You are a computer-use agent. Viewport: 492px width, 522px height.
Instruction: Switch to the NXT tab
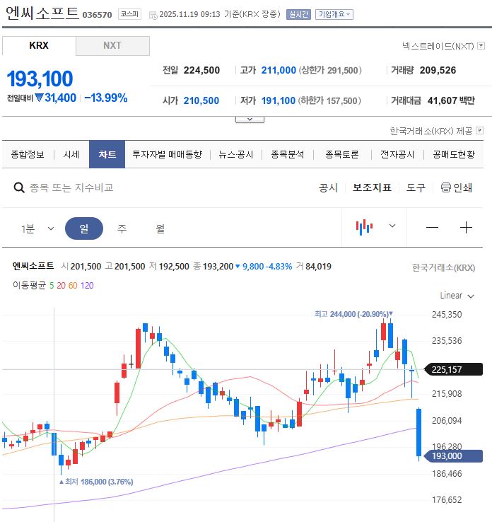[112, 45]
